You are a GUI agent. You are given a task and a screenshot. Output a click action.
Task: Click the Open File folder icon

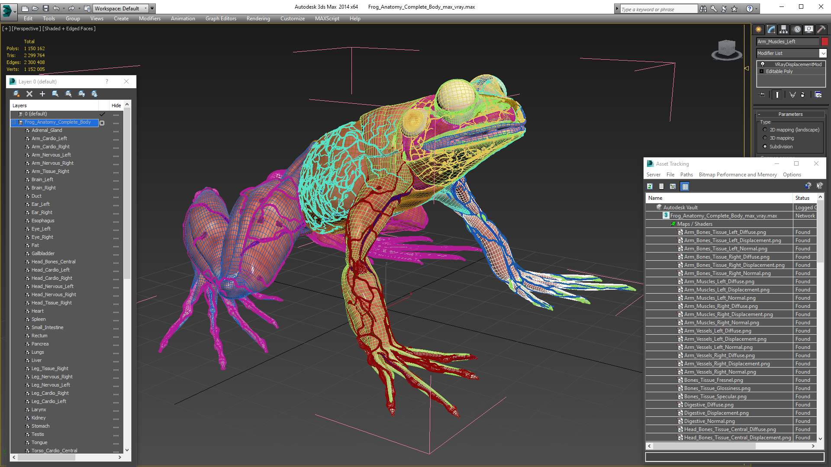click(35, 8)
